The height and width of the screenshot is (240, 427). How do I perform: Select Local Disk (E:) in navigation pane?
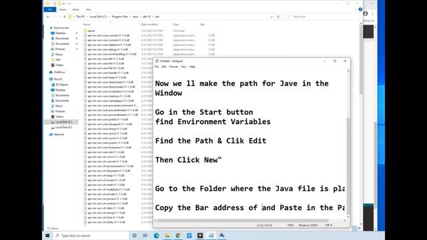coord(63,127)
